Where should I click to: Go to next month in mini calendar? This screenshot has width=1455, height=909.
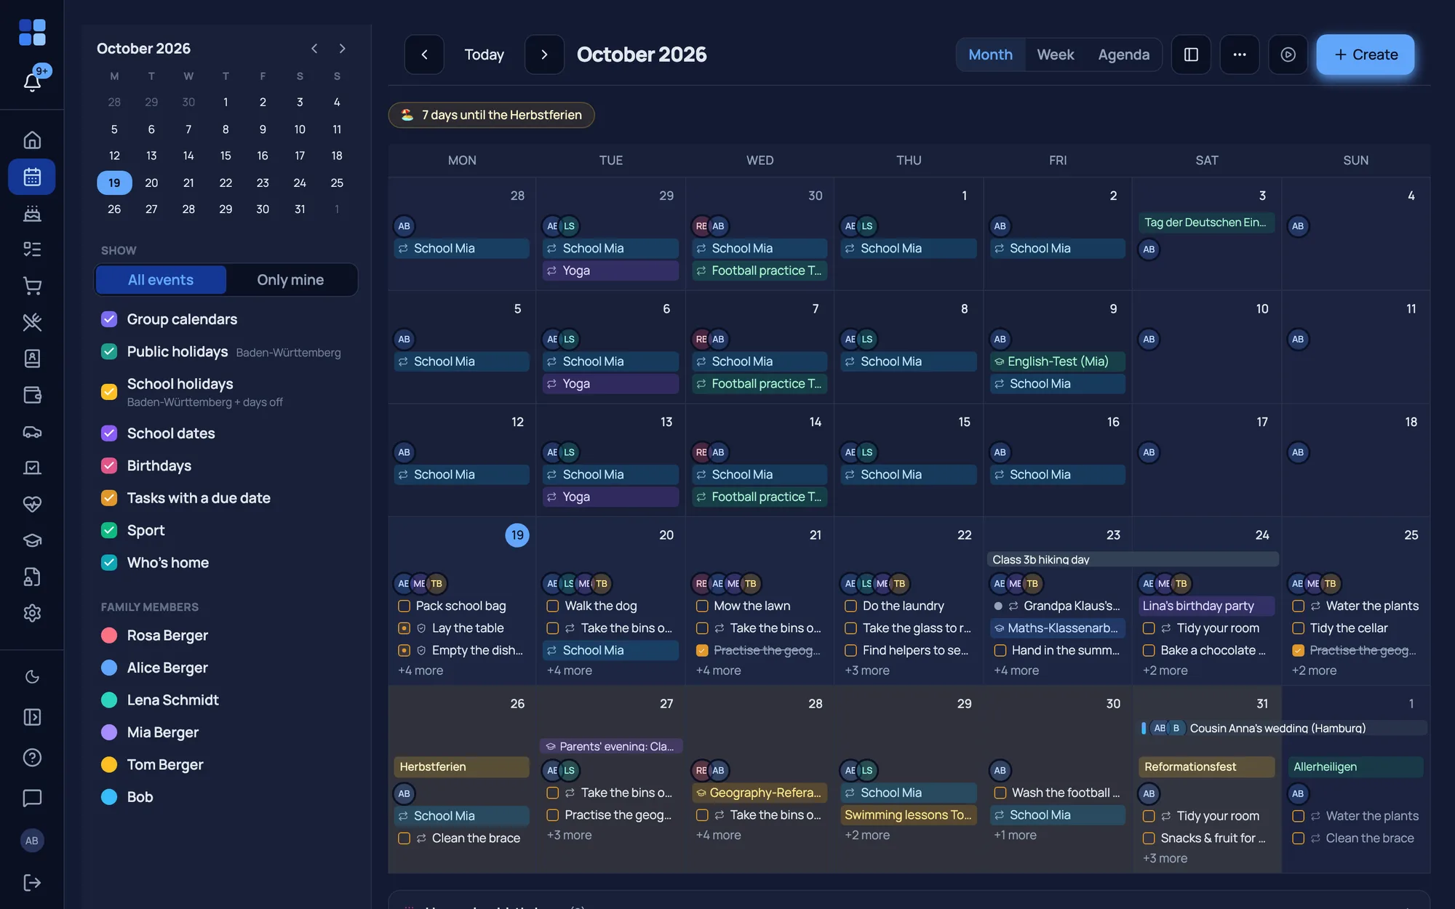pos(342,49)
